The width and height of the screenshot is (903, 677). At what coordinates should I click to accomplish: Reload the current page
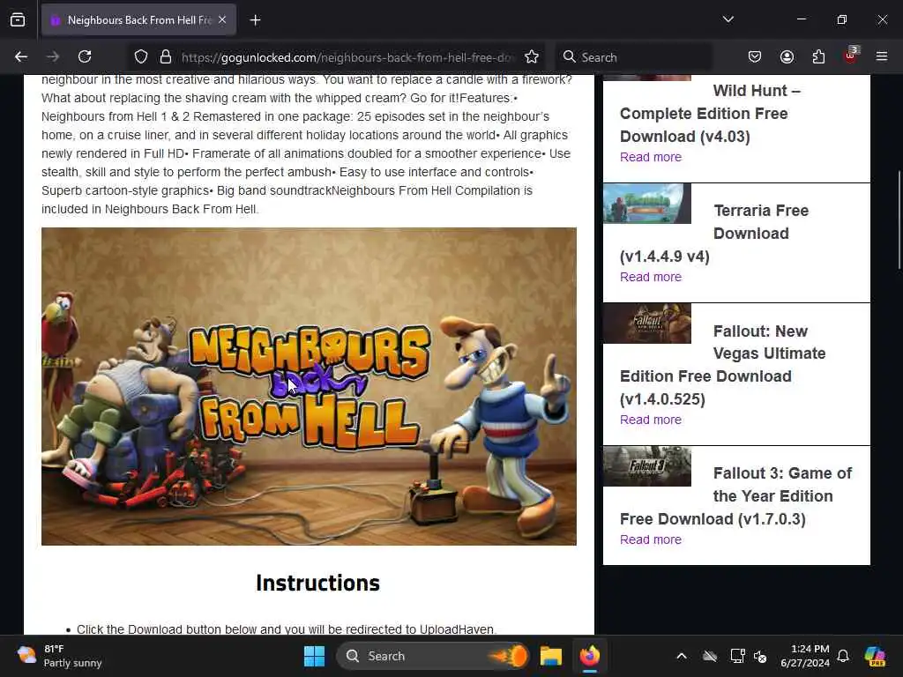point(85,56)
